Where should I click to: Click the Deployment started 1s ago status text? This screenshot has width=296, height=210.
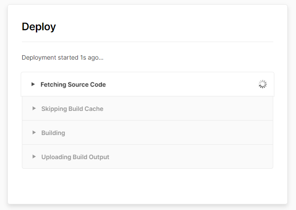click(x=63, y=57)
